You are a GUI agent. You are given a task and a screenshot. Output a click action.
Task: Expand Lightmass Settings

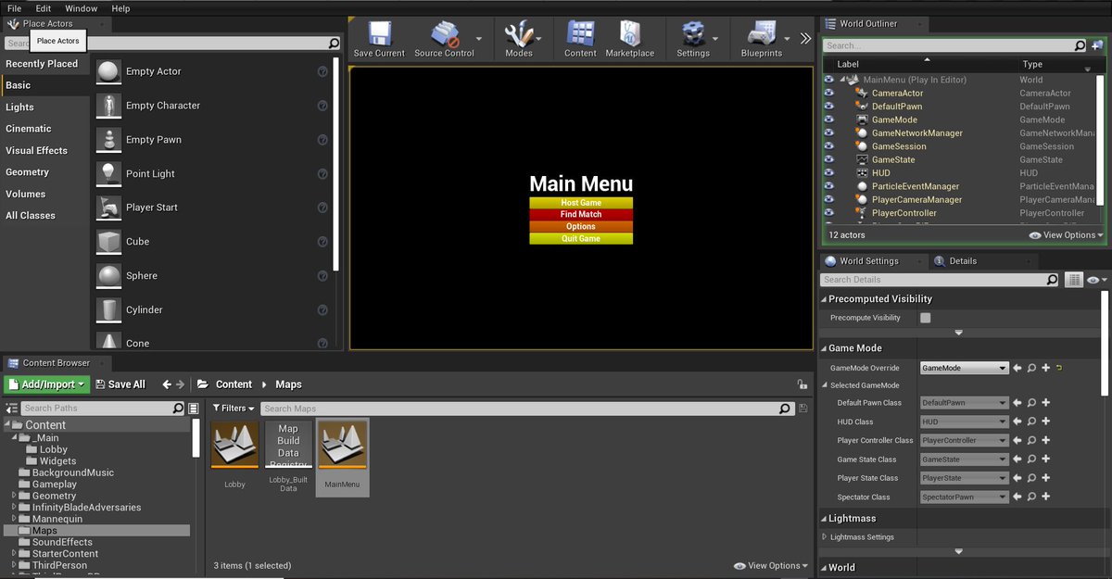pyautogui.click(x=824, y=537)
